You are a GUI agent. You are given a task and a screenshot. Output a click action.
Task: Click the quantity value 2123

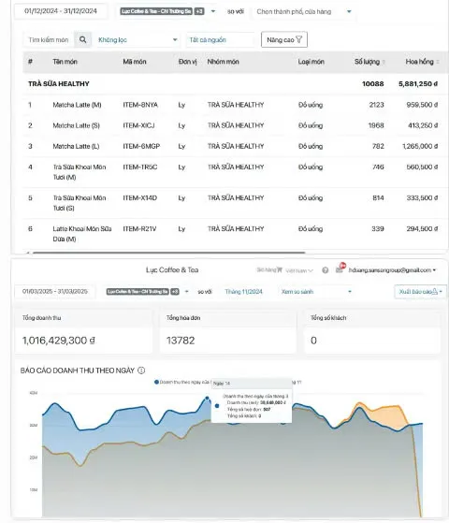click(x=377, y=105)
